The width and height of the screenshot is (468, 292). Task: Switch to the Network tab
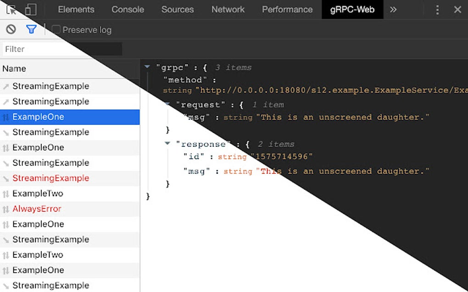[x=228, y=9]
